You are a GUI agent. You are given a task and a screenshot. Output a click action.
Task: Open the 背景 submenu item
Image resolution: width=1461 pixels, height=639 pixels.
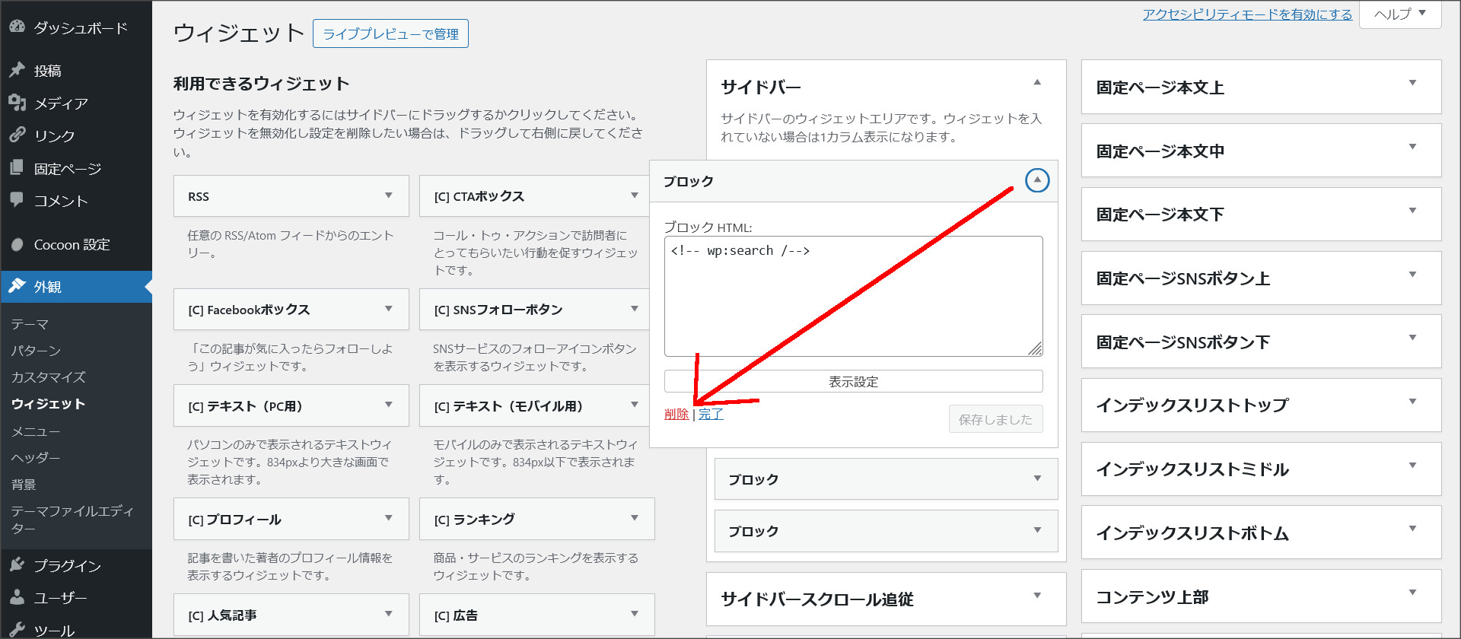click(24, 485)
